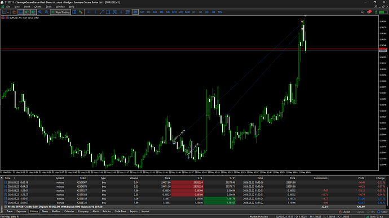Open the account profile icon
Image resolution: width=389 pixels, height=218 pixels.
(376, 12)
